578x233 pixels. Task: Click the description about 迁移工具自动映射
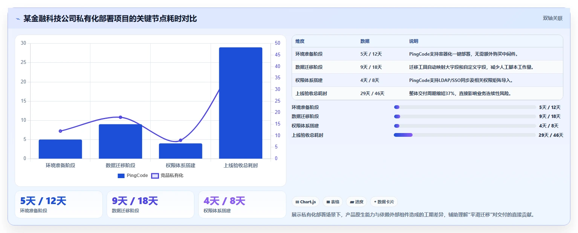click(471, 67)
